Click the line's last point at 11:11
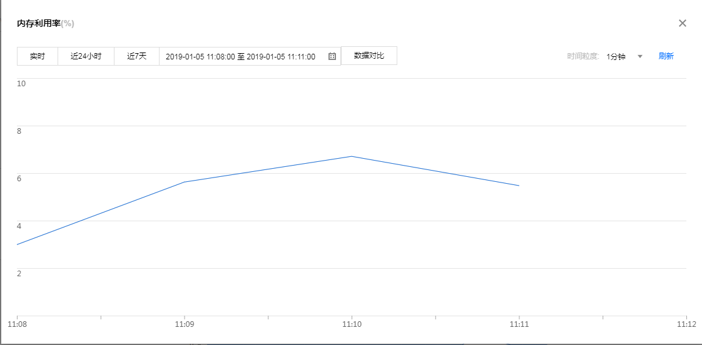The height and width of the screenshot is (345, 702). click(519, 186)
